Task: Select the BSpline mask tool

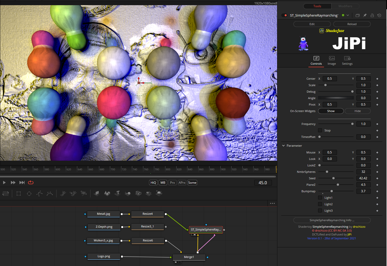Action: [50, 193]
